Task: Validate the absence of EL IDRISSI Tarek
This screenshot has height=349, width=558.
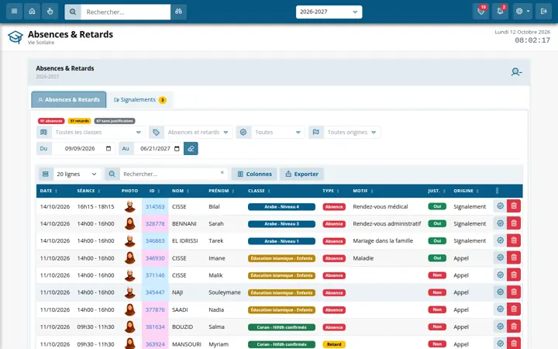Action: tap(500, 240)
